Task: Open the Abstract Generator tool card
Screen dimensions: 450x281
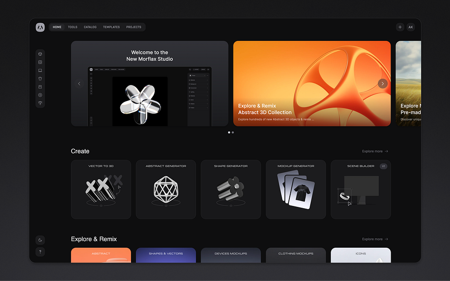Action: tap(166, 190)
